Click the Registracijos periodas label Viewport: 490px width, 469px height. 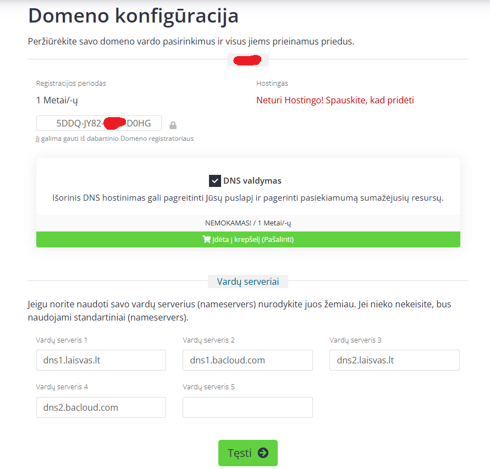click(71, 84)
